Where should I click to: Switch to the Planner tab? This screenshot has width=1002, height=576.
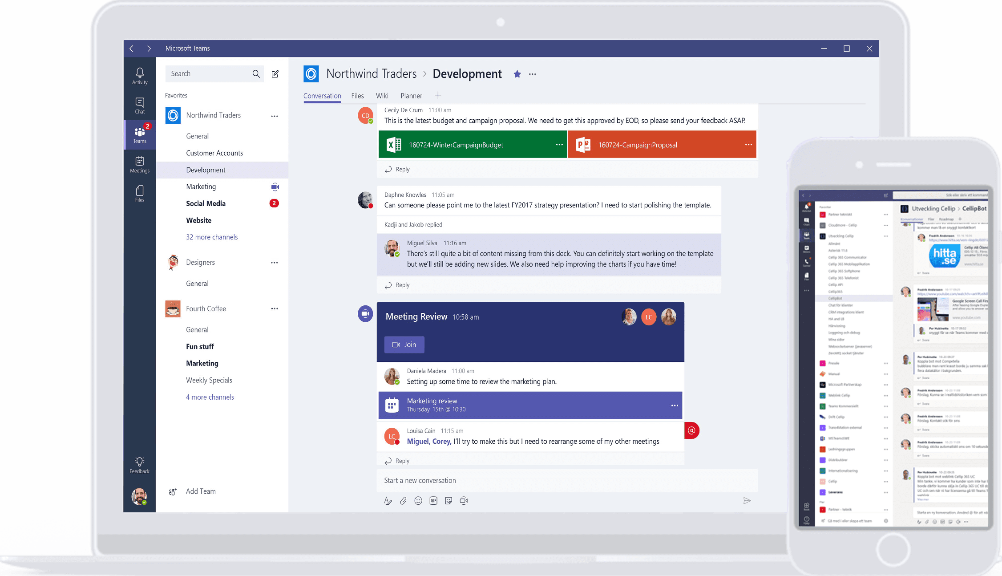tap(411, 96)
